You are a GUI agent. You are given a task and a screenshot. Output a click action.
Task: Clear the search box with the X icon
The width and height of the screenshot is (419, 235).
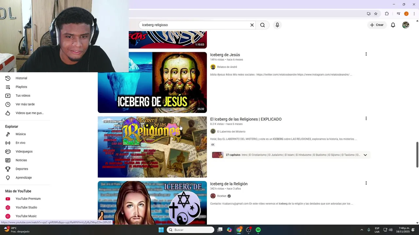coord(252,25)
